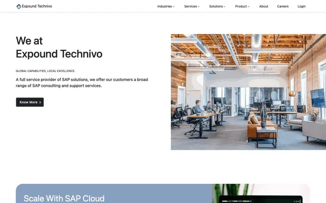Open the Industries menu

(166, 7)
